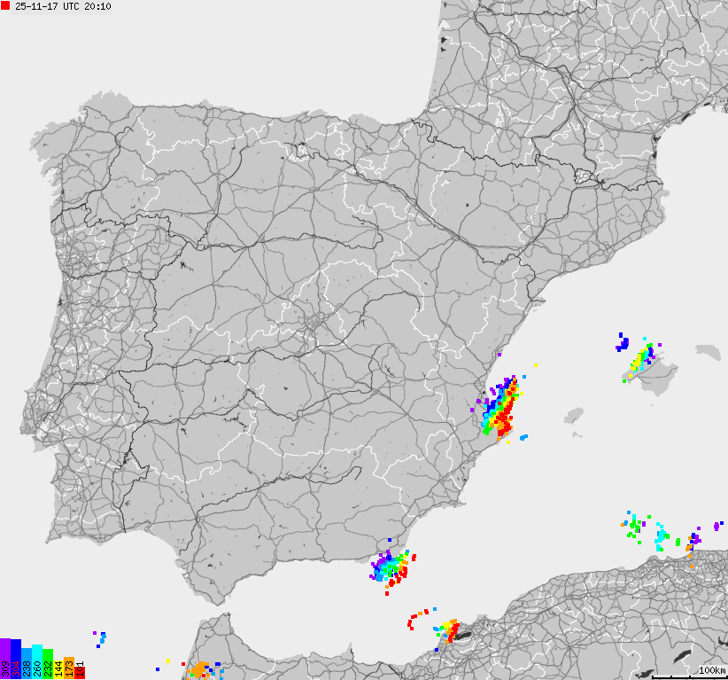Image resolution: width=728 pixels, height=680 pixels.
Task: Click the lightning cluster near Almeria coastline
Action: click(x=390, y=567)
